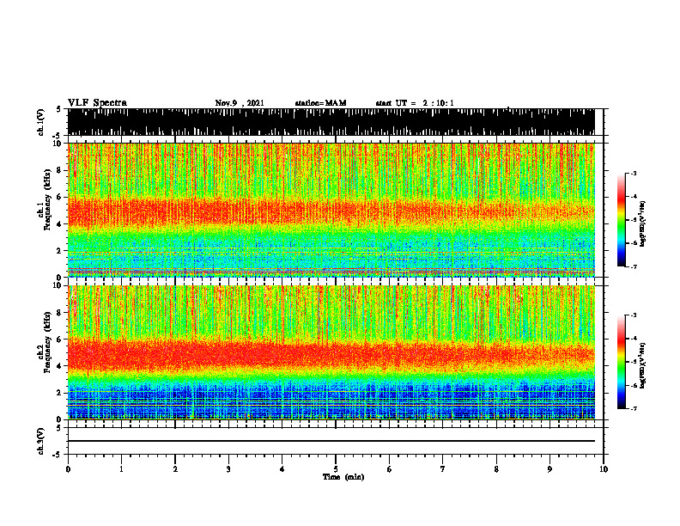
Task: Click the '-3' label of ch.2 color bar
Action: (633, 315)
